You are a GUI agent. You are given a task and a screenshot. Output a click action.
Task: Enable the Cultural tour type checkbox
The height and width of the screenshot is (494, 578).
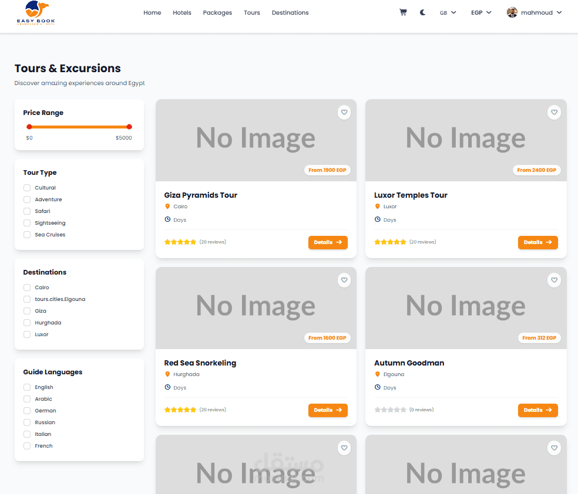[x=27, y=188]
